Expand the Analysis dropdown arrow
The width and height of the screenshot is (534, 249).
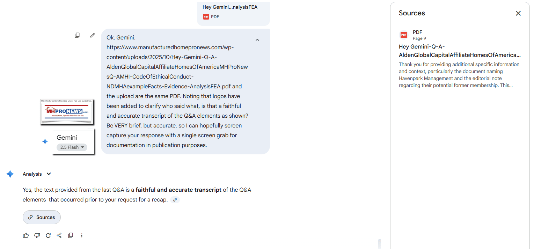pyautogui.click(x=49, y=174)
